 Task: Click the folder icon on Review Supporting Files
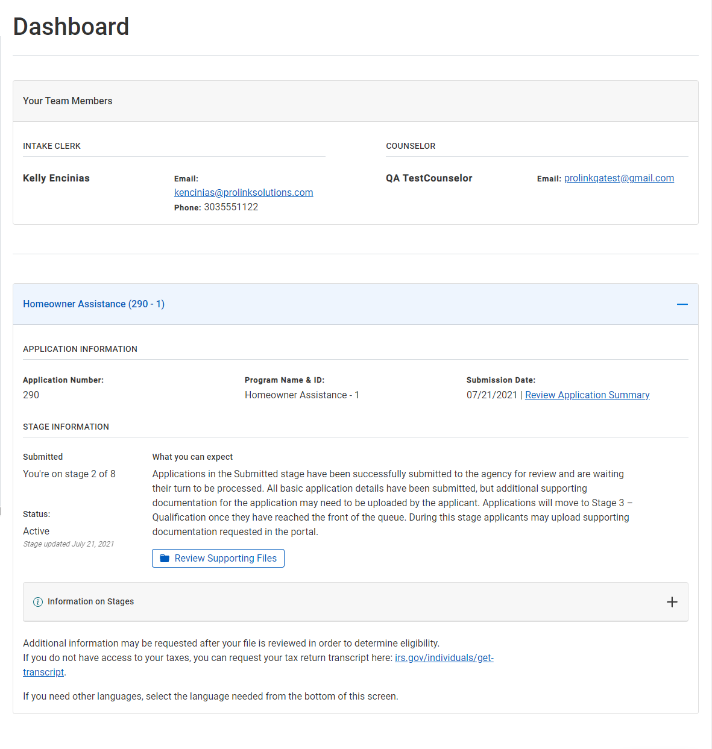click(x=163, y=558)
